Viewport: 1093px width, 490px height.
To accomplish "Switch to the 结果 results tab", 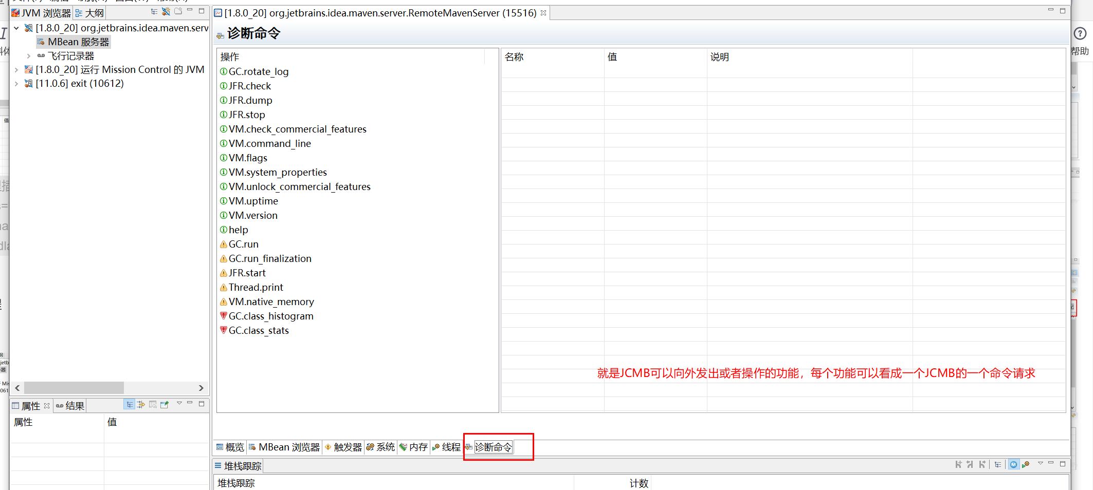I will (70, 406).
